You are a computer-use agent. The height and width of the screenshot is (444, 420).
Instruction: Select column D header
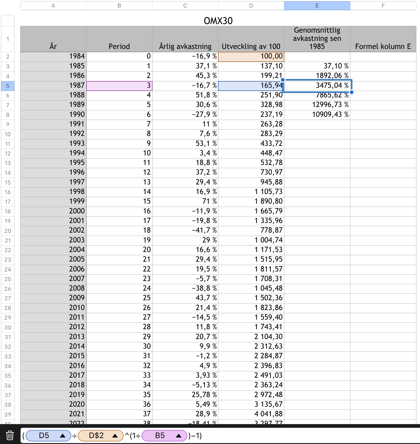click(x=251, y=6)
